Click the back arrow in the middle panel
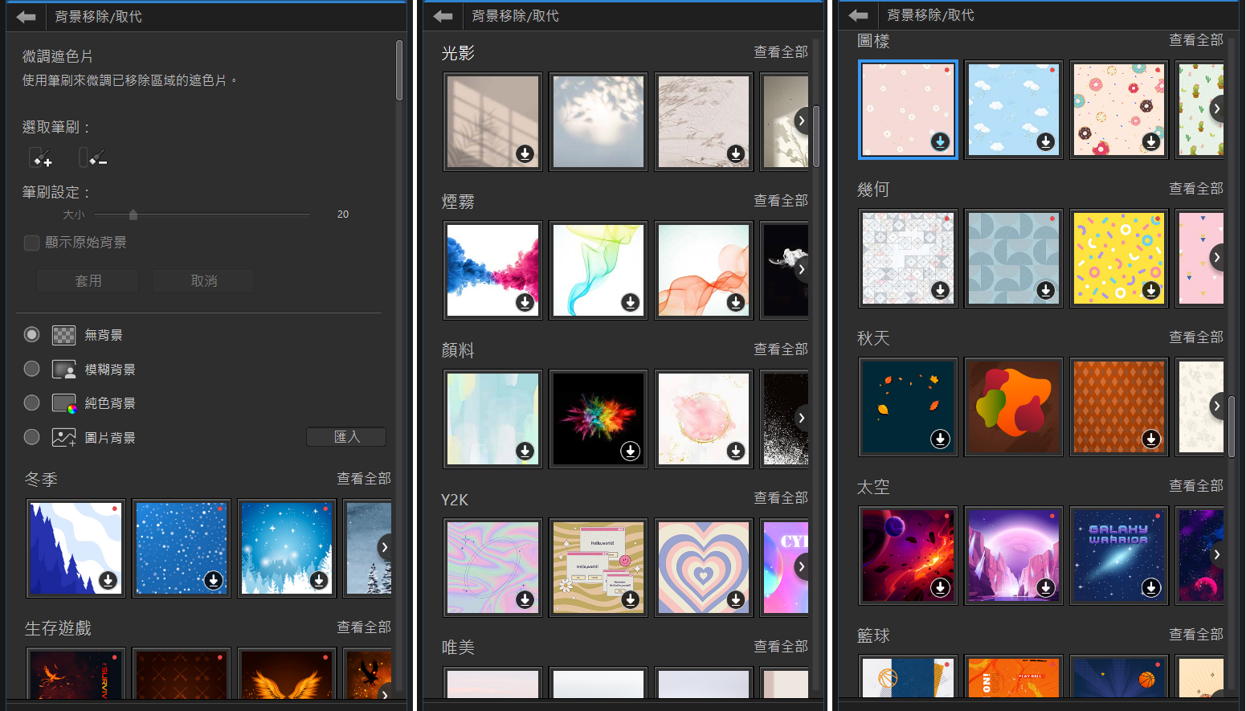Image resolution: width=1246 pixels, height=711 pixels. [443, 16]
